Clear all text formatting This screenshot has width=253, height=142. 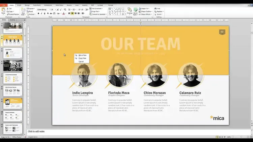tap(65, 10)
